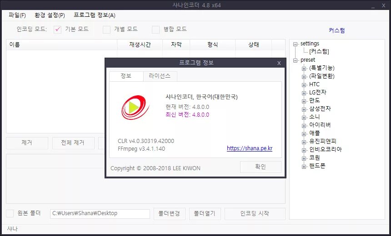Viewport: 391px width, 236px height.
Task: Sort by the 이름 column header
Action: click(61, 45)
